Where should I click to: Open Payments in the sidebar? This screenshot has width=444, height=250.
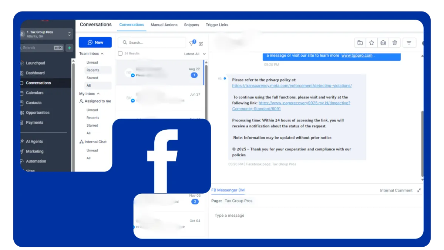(35, 123)
